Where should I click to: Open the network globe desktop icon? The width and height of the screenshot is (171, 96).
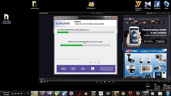pyautogui.click(x=166, y=5)
